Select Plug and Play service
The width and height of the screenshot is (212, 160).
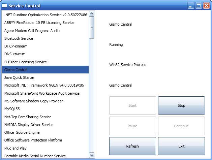[x=16, y=148]
